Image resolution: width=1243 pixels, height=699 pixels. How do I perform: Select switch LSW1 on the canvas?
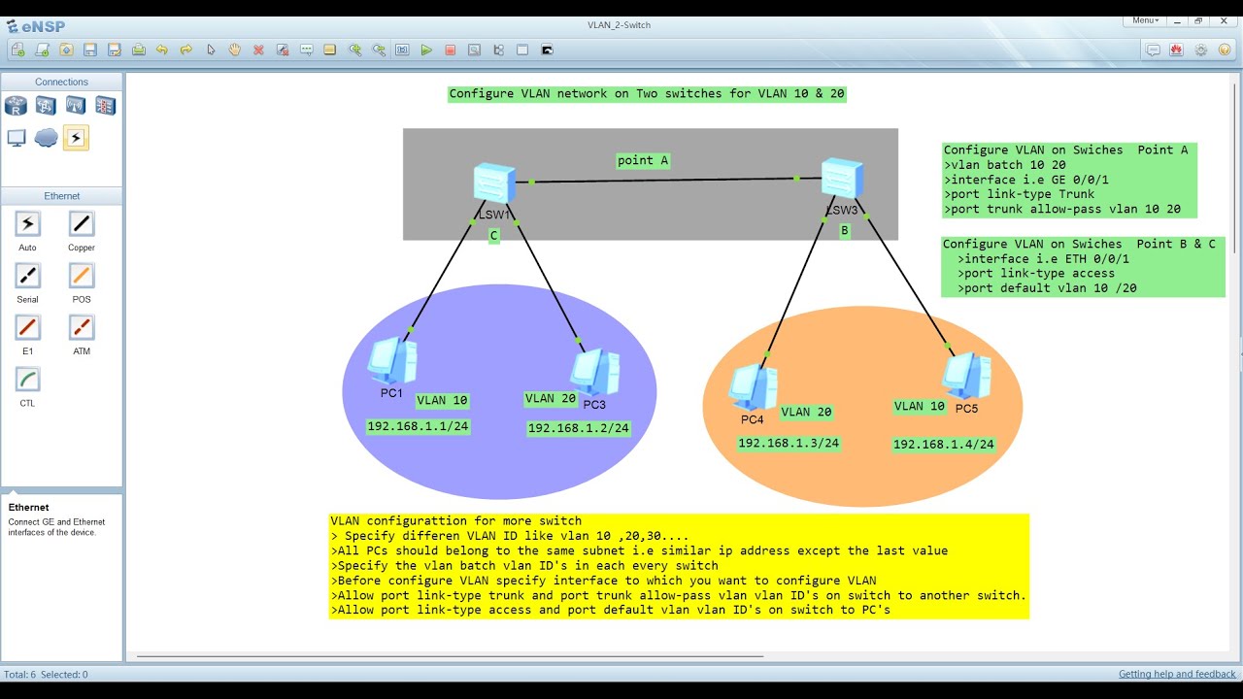(x=494, y=184)
